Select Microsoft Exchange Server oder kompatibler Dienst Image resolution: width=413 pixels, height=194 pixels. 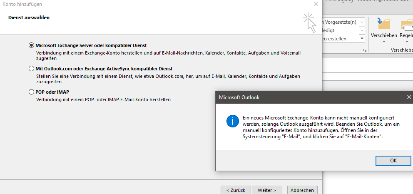pos(31,45)
